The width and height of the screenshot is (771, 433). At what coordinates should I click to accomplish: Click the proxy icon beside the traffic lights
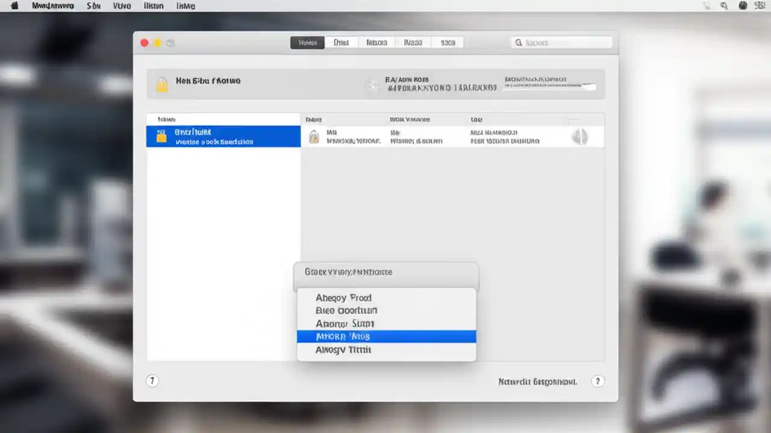pos(170,43)
